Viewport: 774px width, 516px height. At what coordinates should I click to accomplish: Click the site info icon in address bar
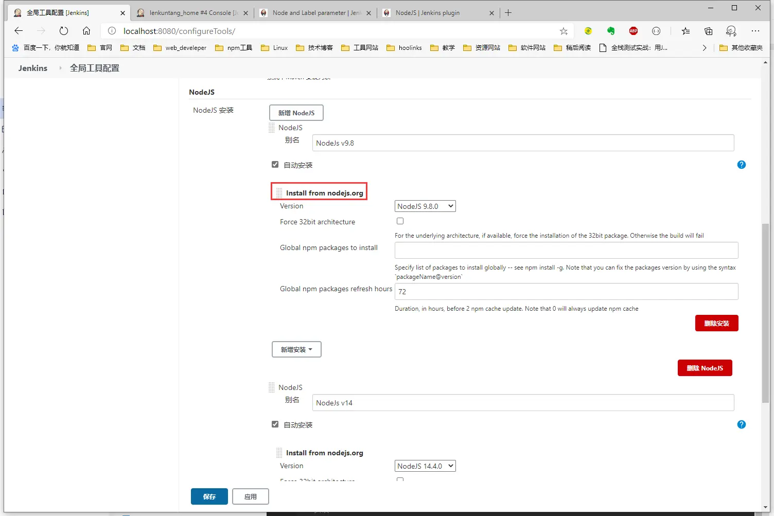pyautogui.click(x=112, y=31)
